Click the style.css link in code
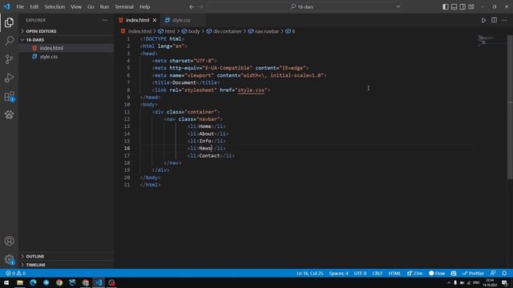This screenshot has width=513, height=288. [251, 90]
